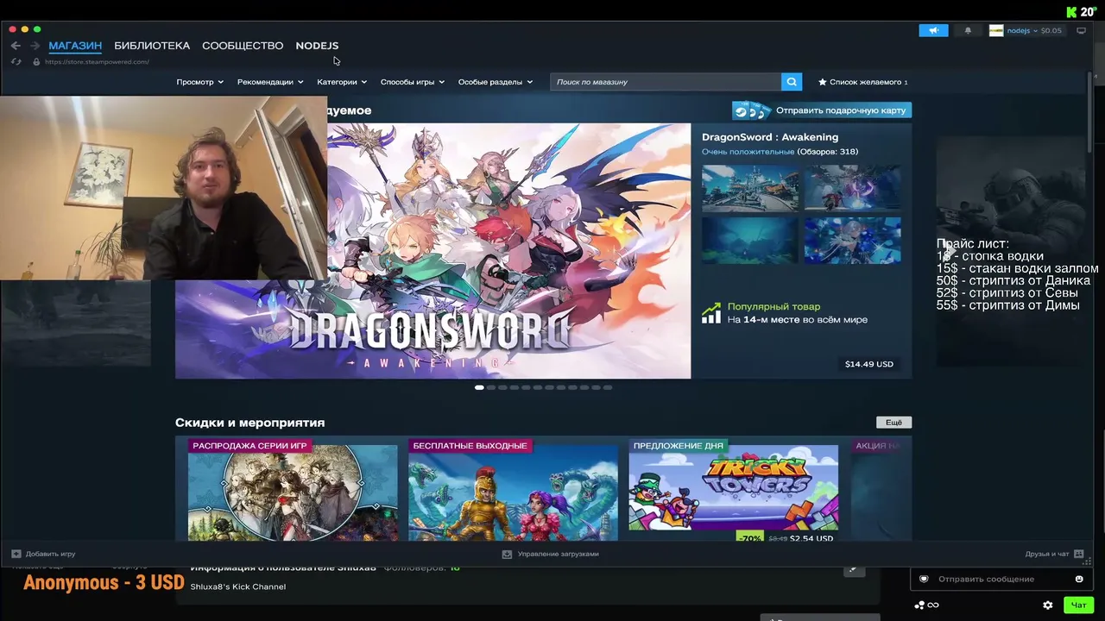Expand the Особые разделы dropdown menu

(495, 82)
